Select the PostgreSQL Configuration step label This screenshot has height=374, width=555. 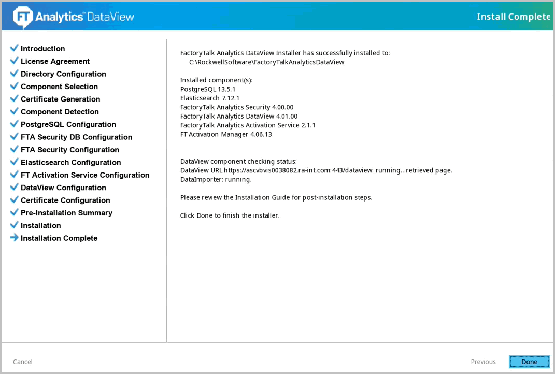pyautogui.click(x=68, y=124)
